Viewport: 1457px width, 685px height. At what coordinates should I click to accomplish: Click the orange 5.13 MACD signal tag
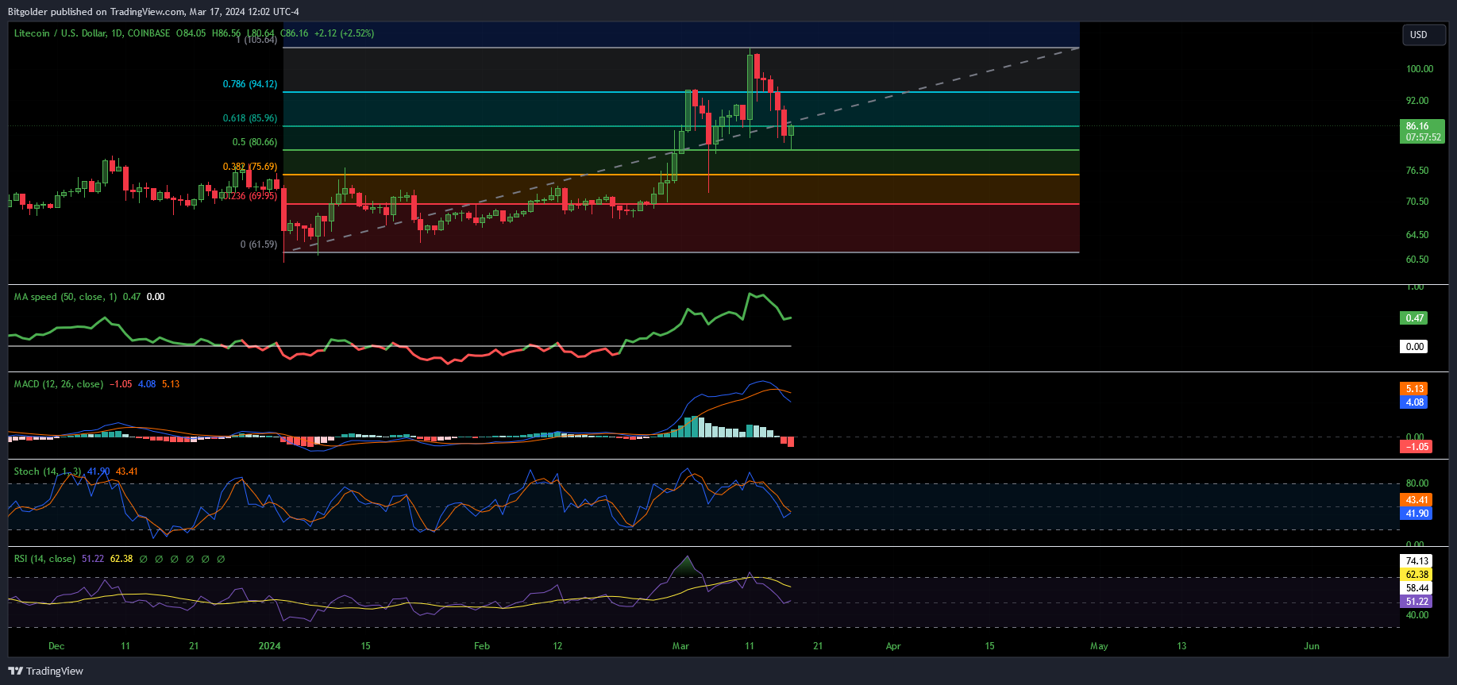(x=1413, y=389)
